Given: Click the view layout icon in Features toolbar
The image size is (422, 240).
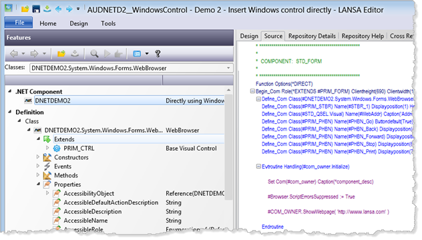Looking at the screenshot, I should 137,54.
